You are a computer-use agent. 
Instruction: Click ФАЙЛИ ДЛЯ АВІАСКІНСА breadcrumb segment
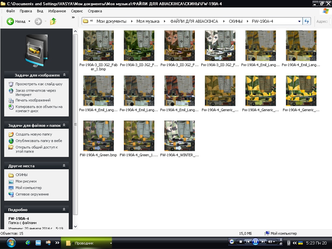coord(194,21)
